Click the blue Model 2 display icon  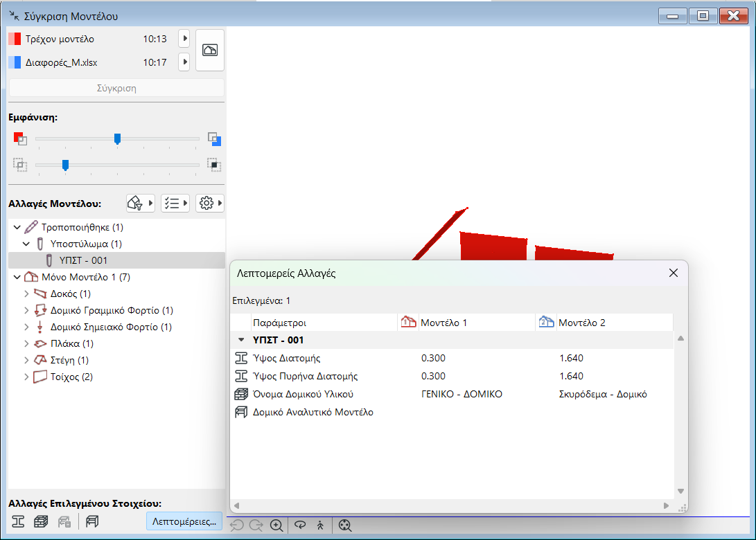215,139
